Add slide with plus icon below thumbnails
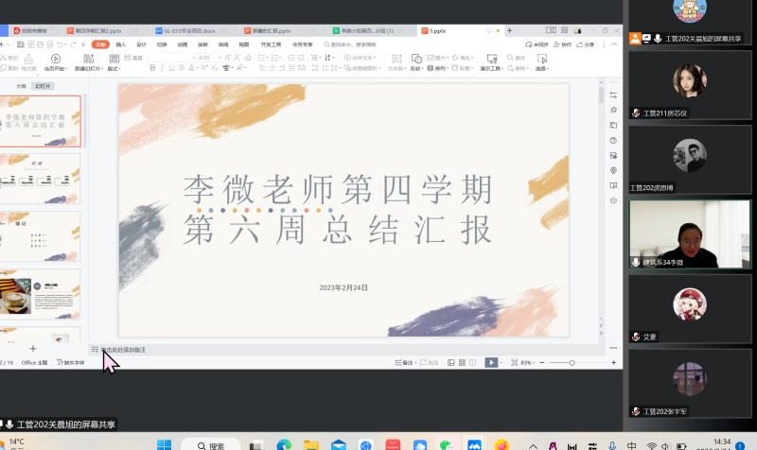This screenshot has height=450, width=757. pos(33,349)
